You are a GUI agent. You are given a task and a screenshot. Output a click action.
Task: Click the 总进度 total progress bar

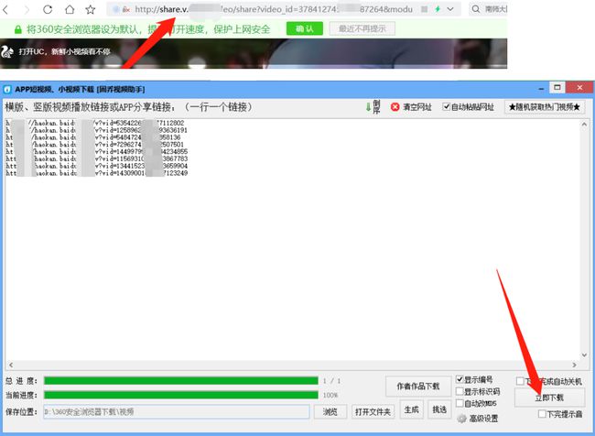coord(181,380)
